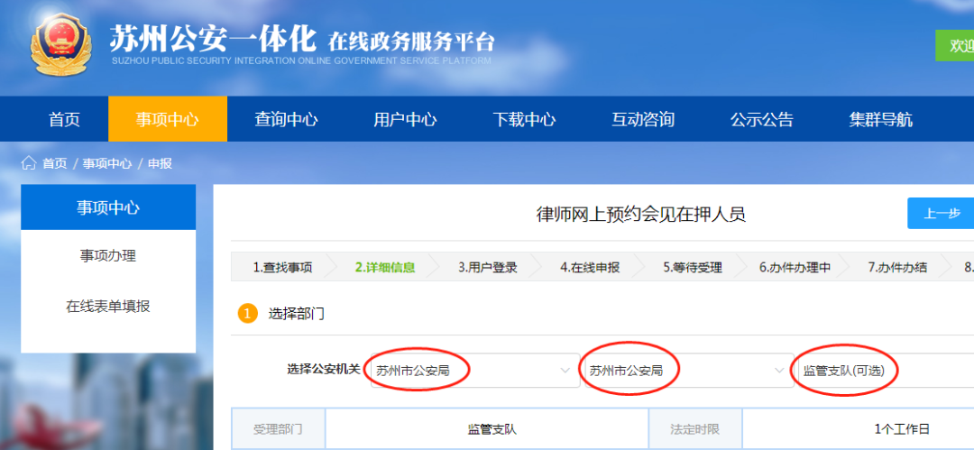Click the green 欢迎 button
The width and height of the screenshot is (974, 450).
click(955, 45)
